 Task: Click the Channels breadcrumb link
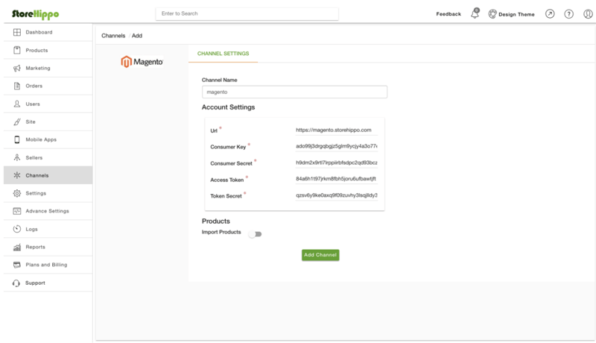click(113, 36)
